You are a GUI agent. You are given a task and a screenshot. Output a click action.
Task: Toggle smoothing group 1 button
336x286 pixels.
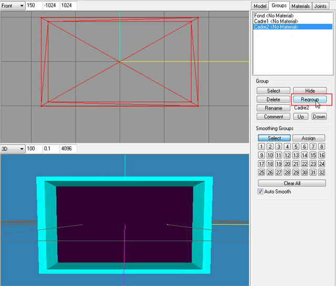[261, 147]
